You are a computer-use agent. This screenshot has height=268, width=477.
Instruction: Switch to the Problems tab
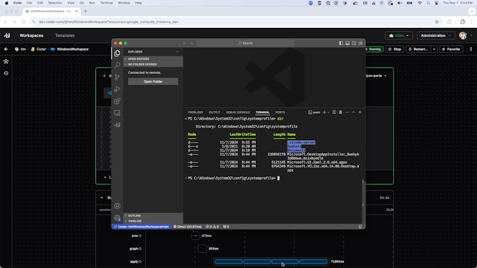click(x=195, y=112)
